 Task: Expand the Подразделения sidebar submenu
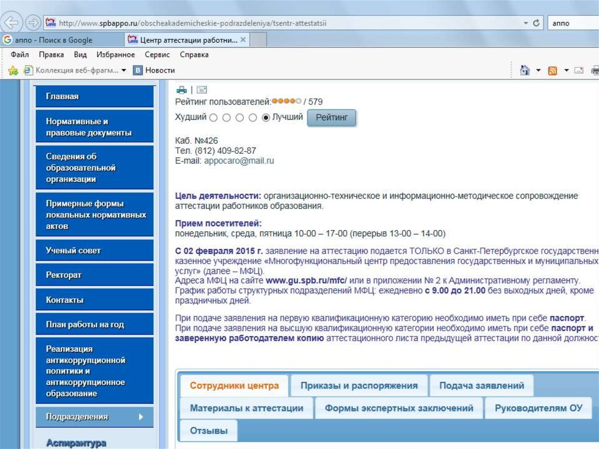click(x=141, y=417)
